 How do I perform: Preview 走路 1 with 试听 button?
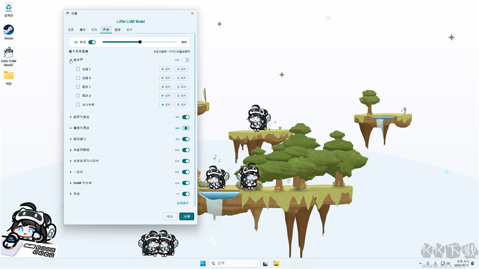166,69
